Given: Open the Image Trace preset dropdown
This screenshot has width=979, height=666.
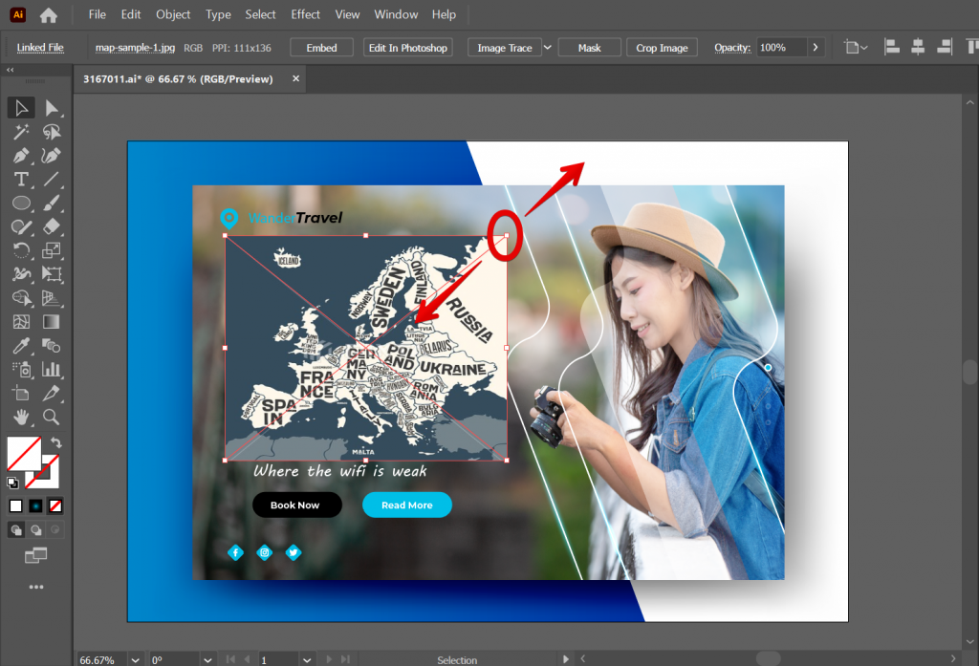Looking at the screenshot, I should tap(548, 47).
